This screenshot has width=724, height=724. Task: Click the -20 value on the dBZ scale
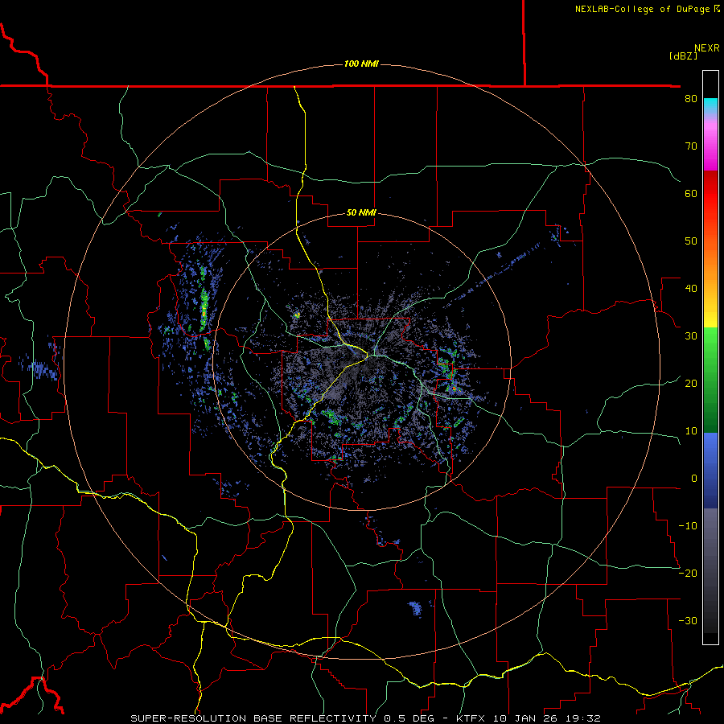tap(688, 573)
